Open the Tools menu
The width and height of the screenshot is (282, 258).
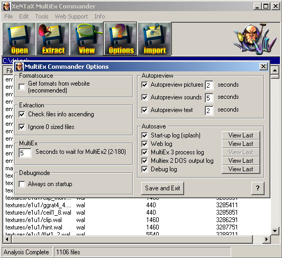click(x=42, y=16)
